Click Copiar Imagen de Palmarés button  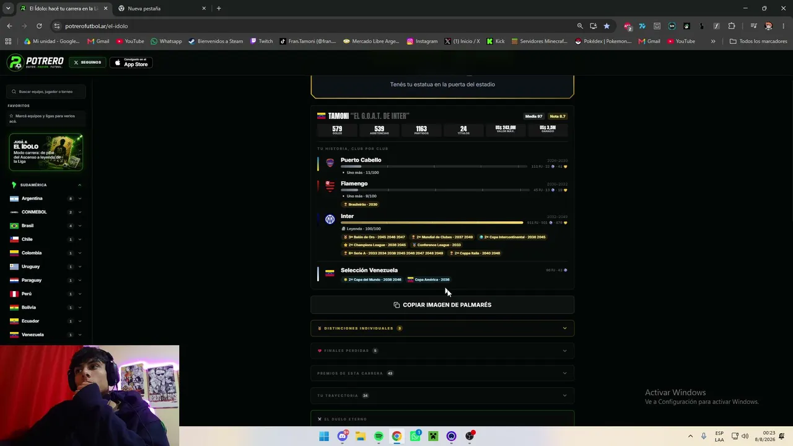pyautogui.click(x=442, y=305)
